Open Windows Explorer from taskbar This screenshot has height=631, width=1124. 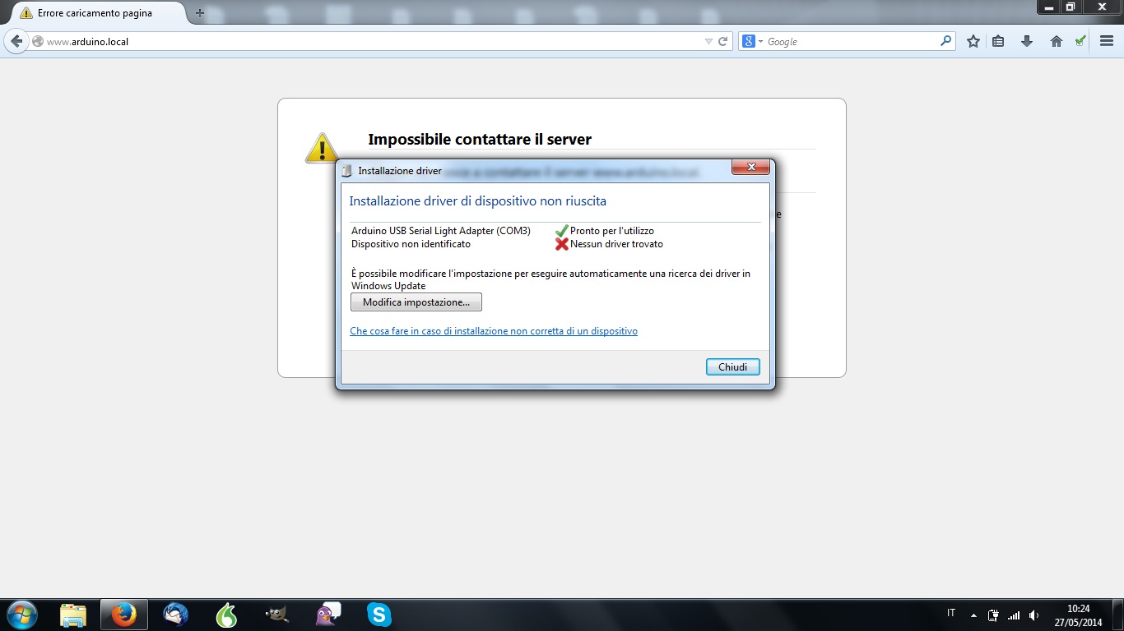point(73,615)
